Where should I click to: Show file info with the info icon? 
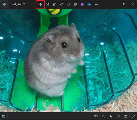68,4
